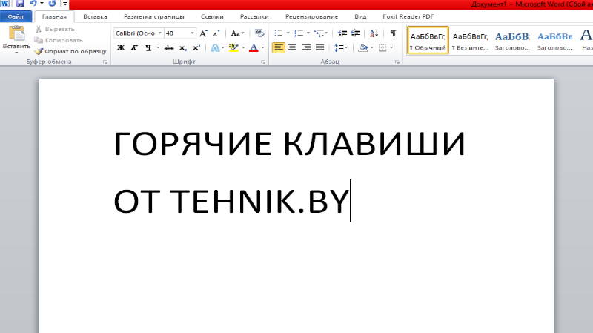Toggle strikethrough (abc) formatting

point(169,47)
